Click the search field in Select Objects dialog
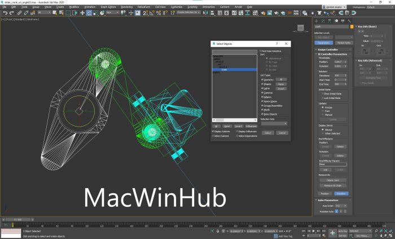The image size is (395, 239). click(x=235, y=51)
